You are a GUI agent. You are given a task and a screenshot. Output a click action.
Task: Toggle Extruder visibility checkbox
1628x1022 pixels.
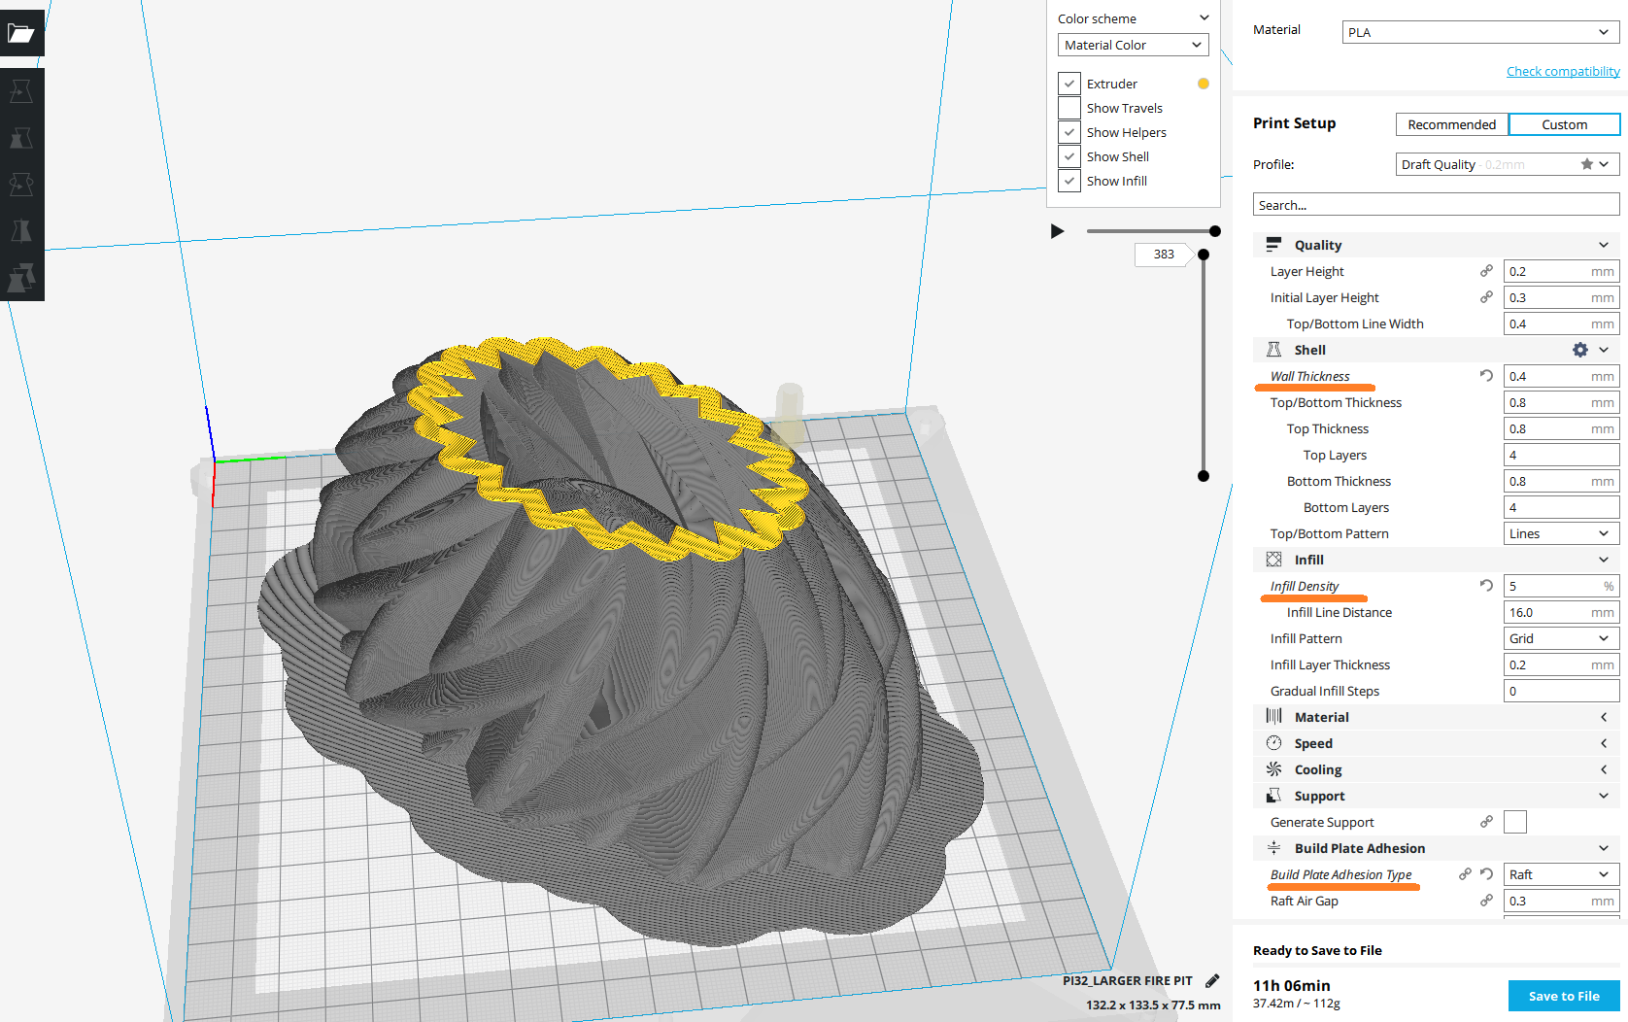point(1069,84)
